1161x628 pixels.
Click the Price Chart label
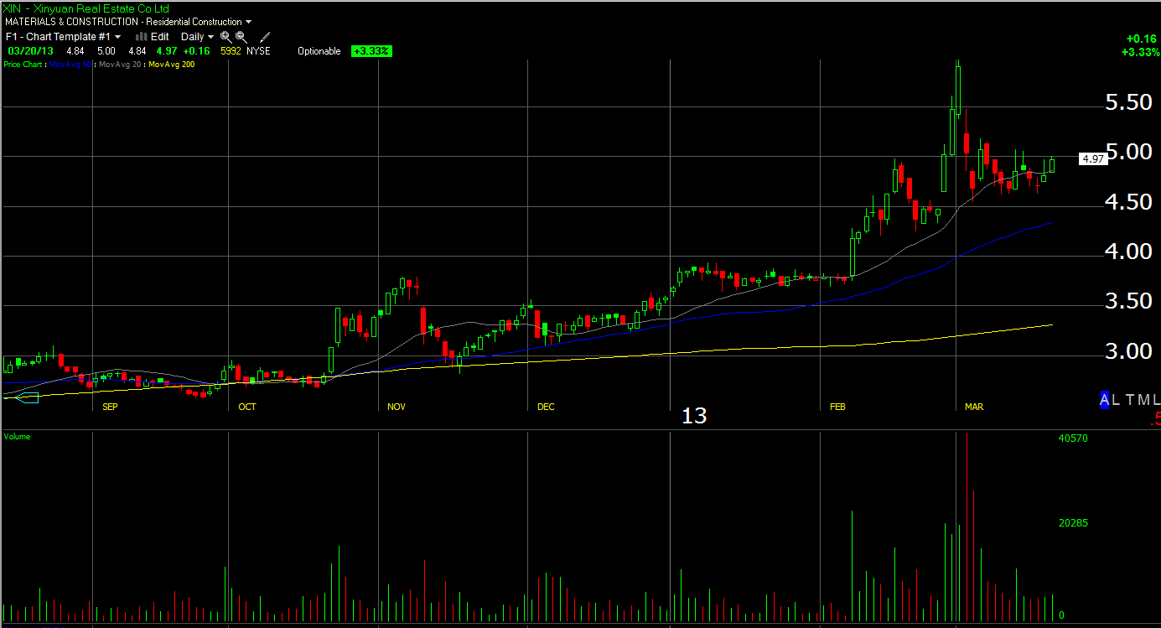point(23,64)
